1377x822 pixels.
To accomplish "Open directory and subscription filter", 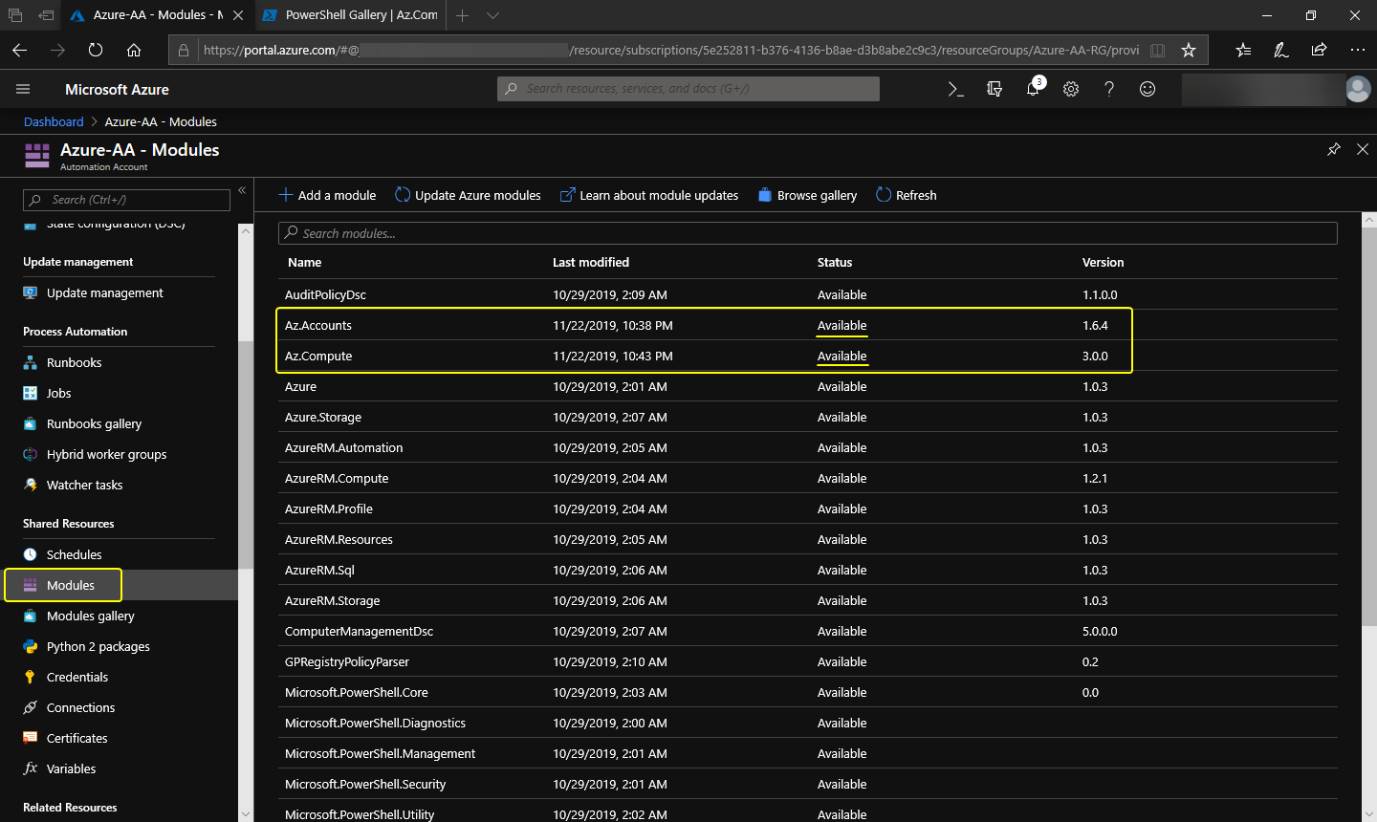I will click(994, 89).
